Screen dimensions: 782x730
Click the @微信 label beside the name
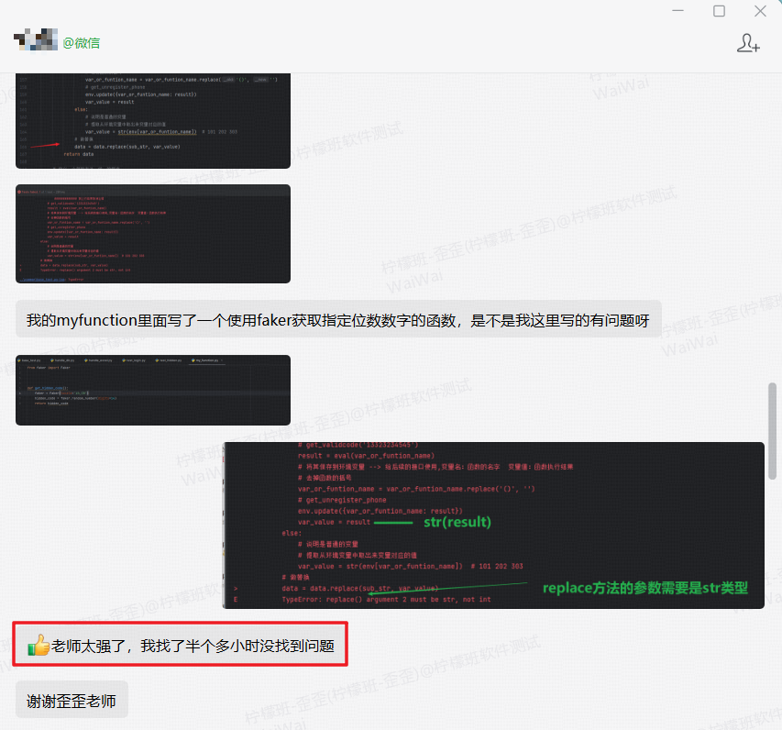pos(82,43)
